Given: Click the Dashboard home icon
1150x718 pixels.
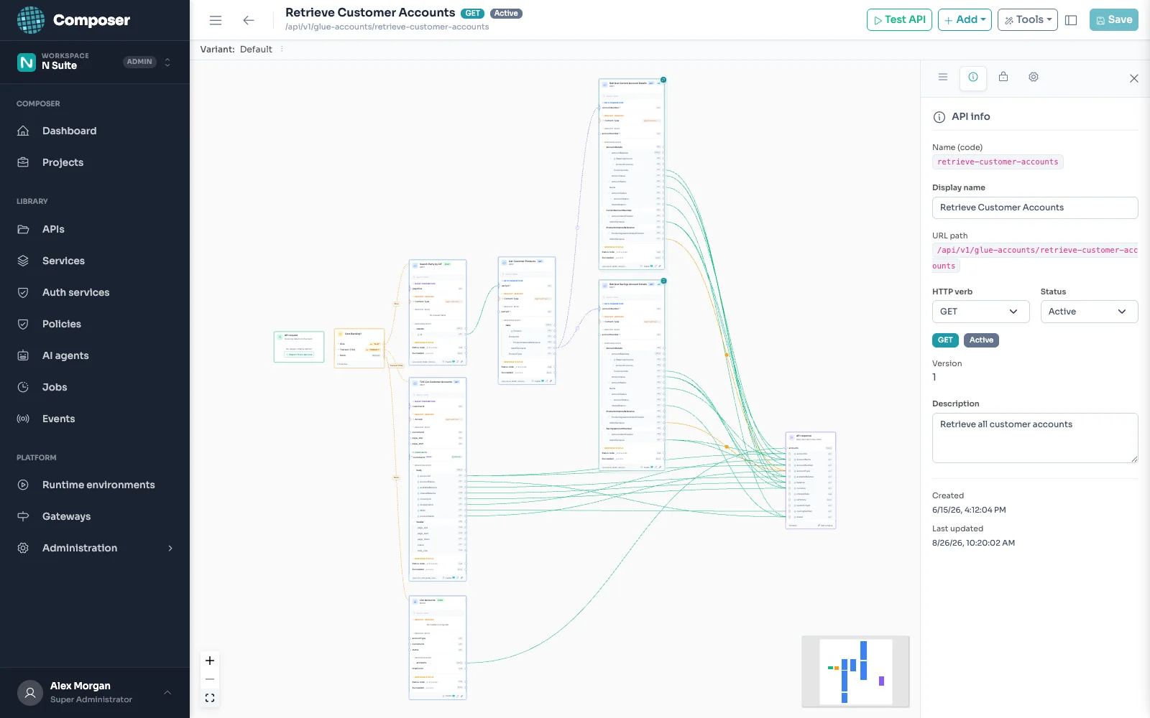Looking at the screenshot, I should [x=23, y=131].
